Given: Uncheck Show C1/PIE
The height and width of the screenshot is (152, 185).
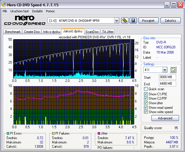Looking at the screenshot, I should tap(146, 94).
